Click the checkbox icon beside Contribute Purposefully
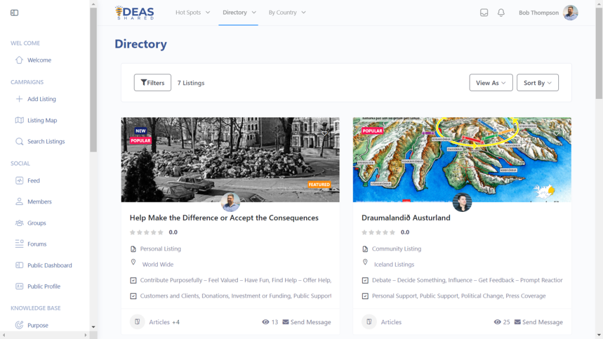The image size is (603, 339). (134, 281)
